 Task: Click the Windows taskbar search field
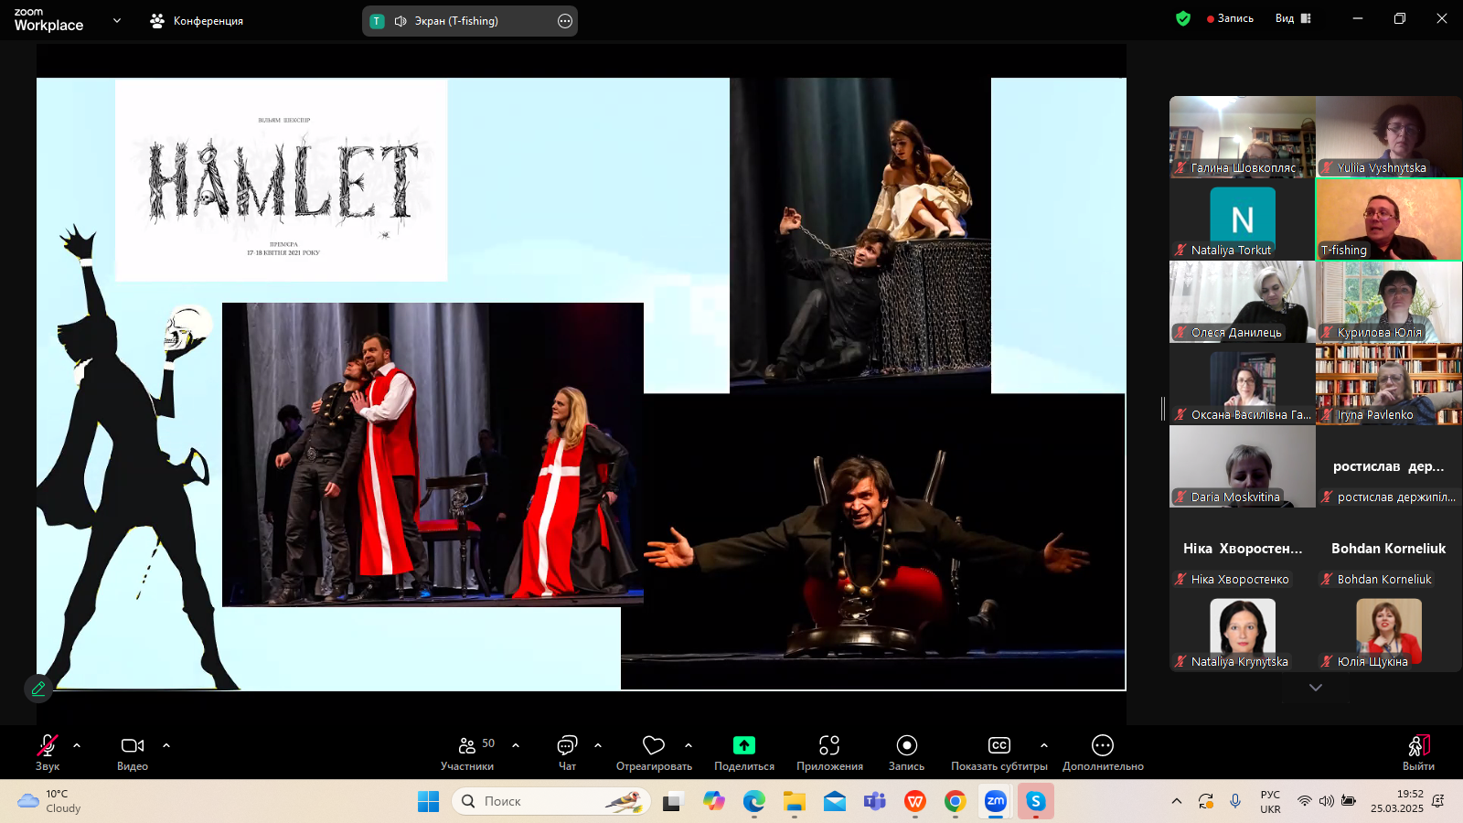550,801
